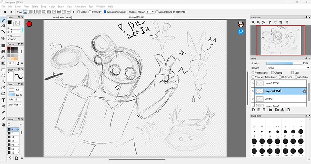The image size is (311, 164).
Task: Merge layer down icon
Action: (x=282, y=110)
